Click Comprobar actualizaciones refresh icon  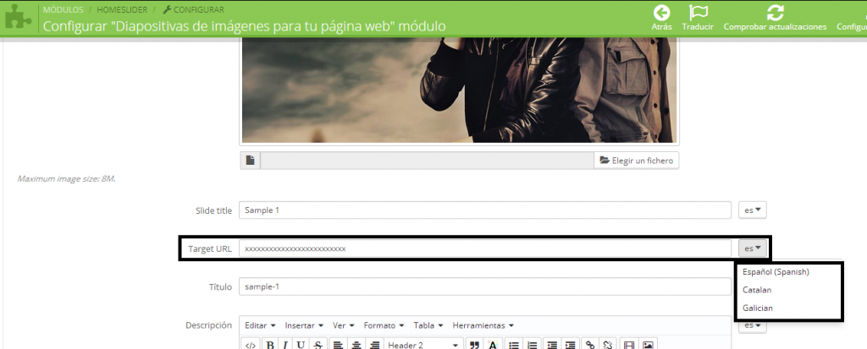tap(775, 13)
